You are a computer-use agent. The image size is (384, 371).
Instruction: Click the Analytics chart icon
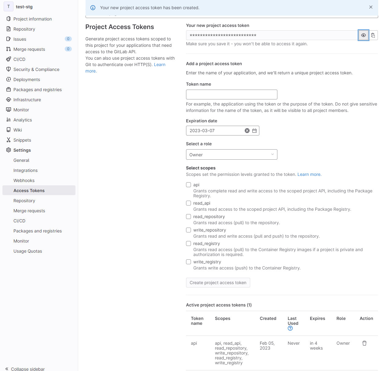[x=9, y=120]
